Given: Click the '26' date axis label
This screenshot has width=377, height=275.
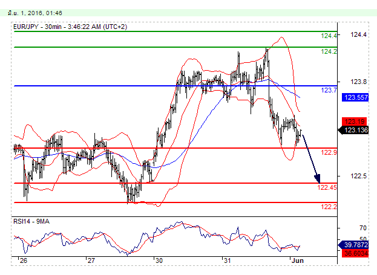Looking at the screenshot, I should pos(24,260).
